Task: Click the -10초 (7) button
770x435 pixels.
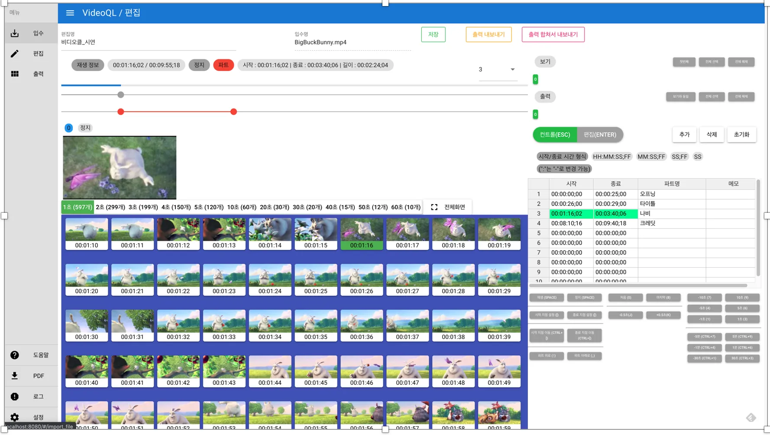Action: click(x=704, y=298)
